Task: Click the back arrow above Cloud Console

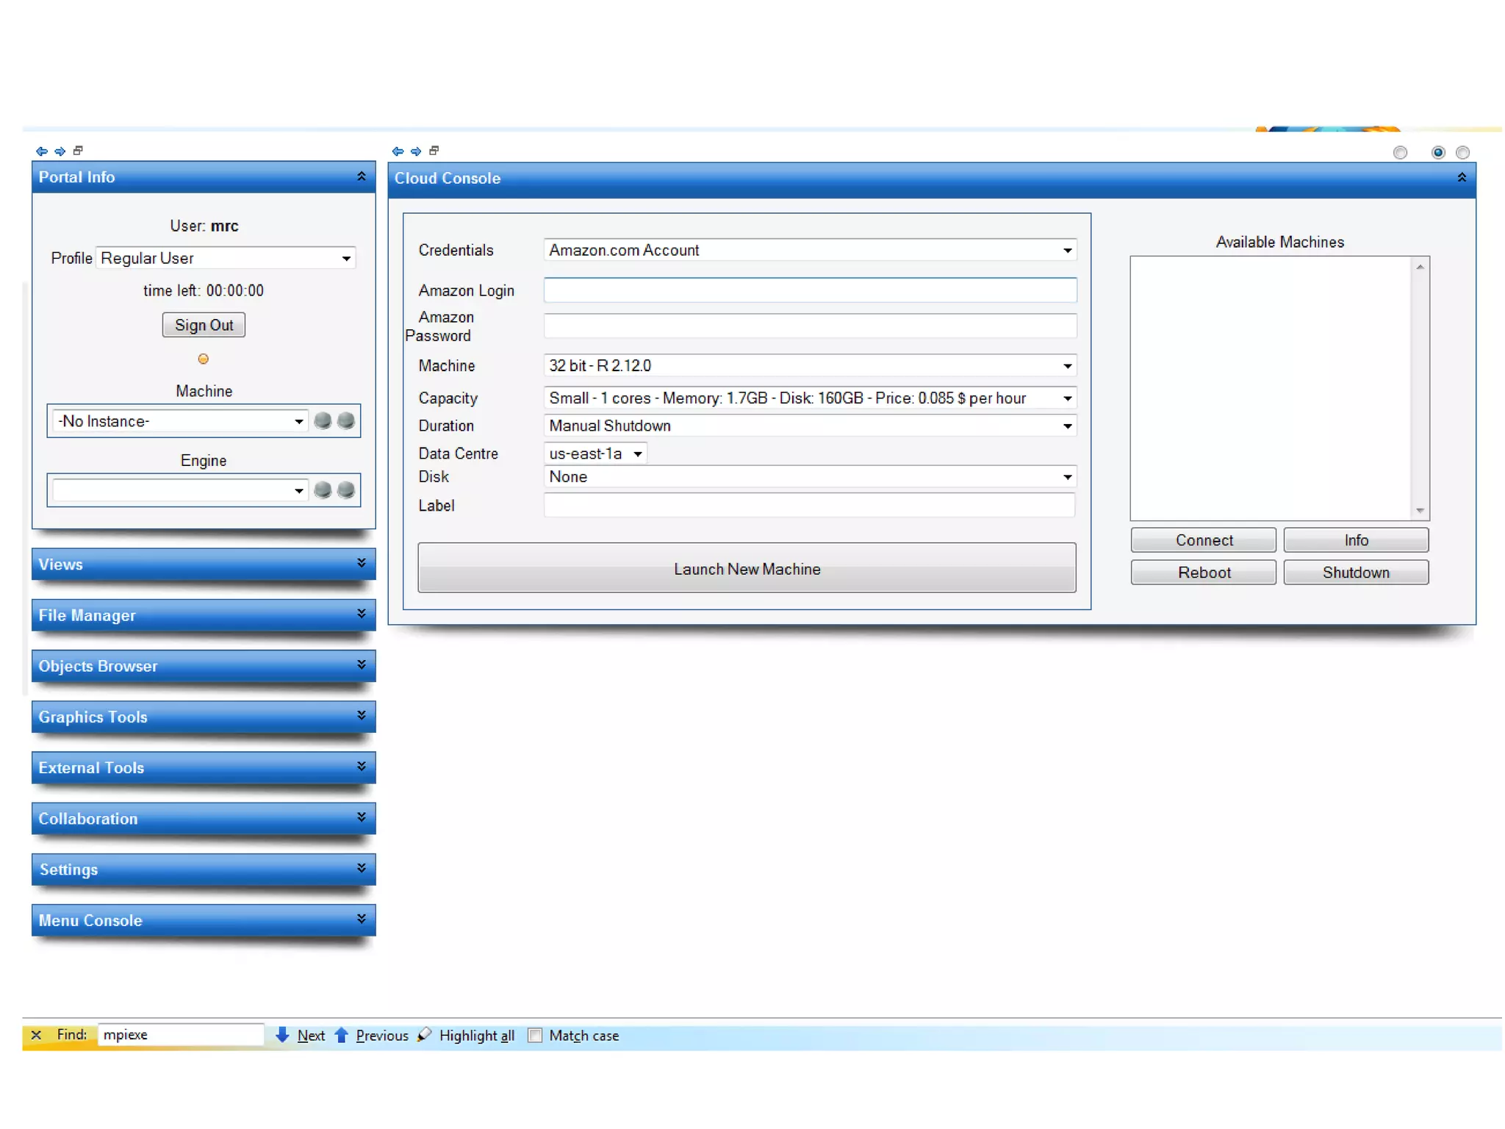Action: click(x=398, y=151)
